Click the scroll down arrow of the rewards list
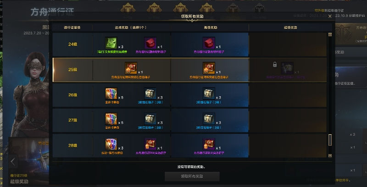The width and height of the screenshot is (367, 187). click(x=330, y=156)
